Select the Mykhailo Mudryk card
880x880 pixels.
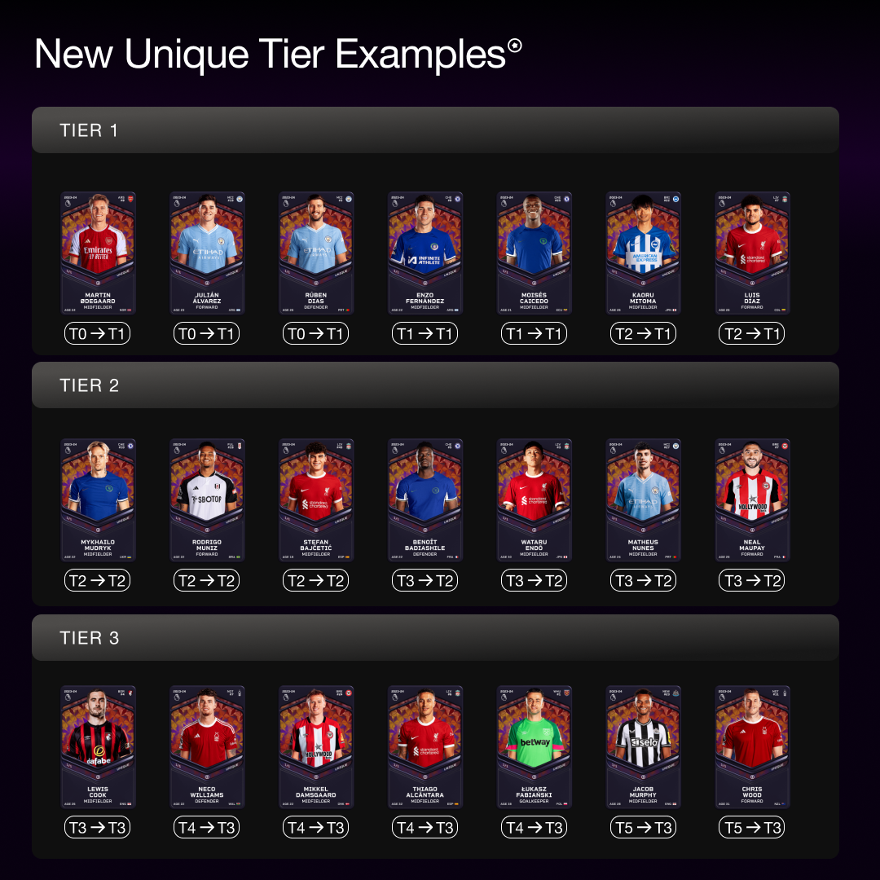99,500
